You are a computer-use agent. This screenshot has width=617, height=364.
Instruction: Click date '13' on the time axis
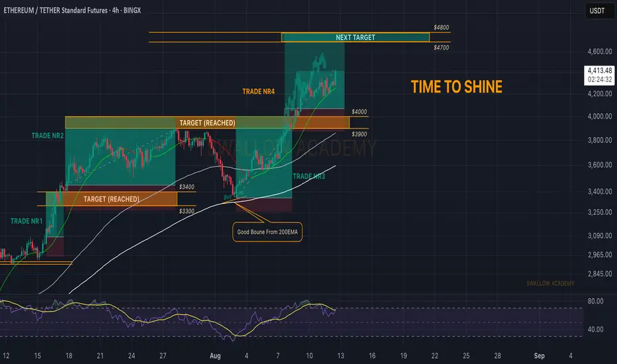coord(340,356)
